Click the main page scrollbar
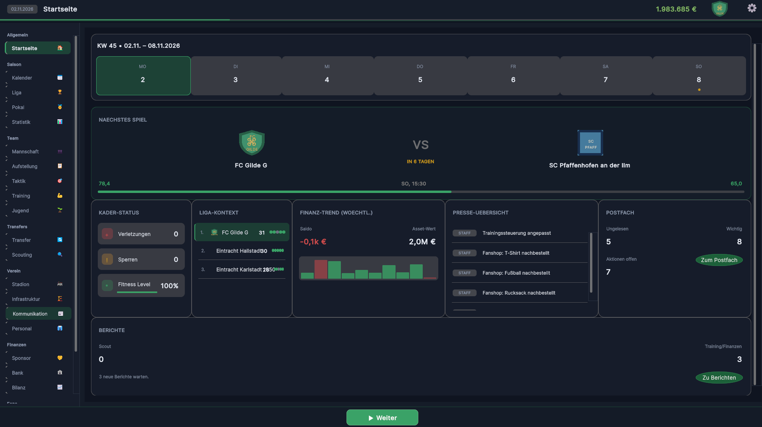The height and width of the screenshot is (427, 762). 754,214
